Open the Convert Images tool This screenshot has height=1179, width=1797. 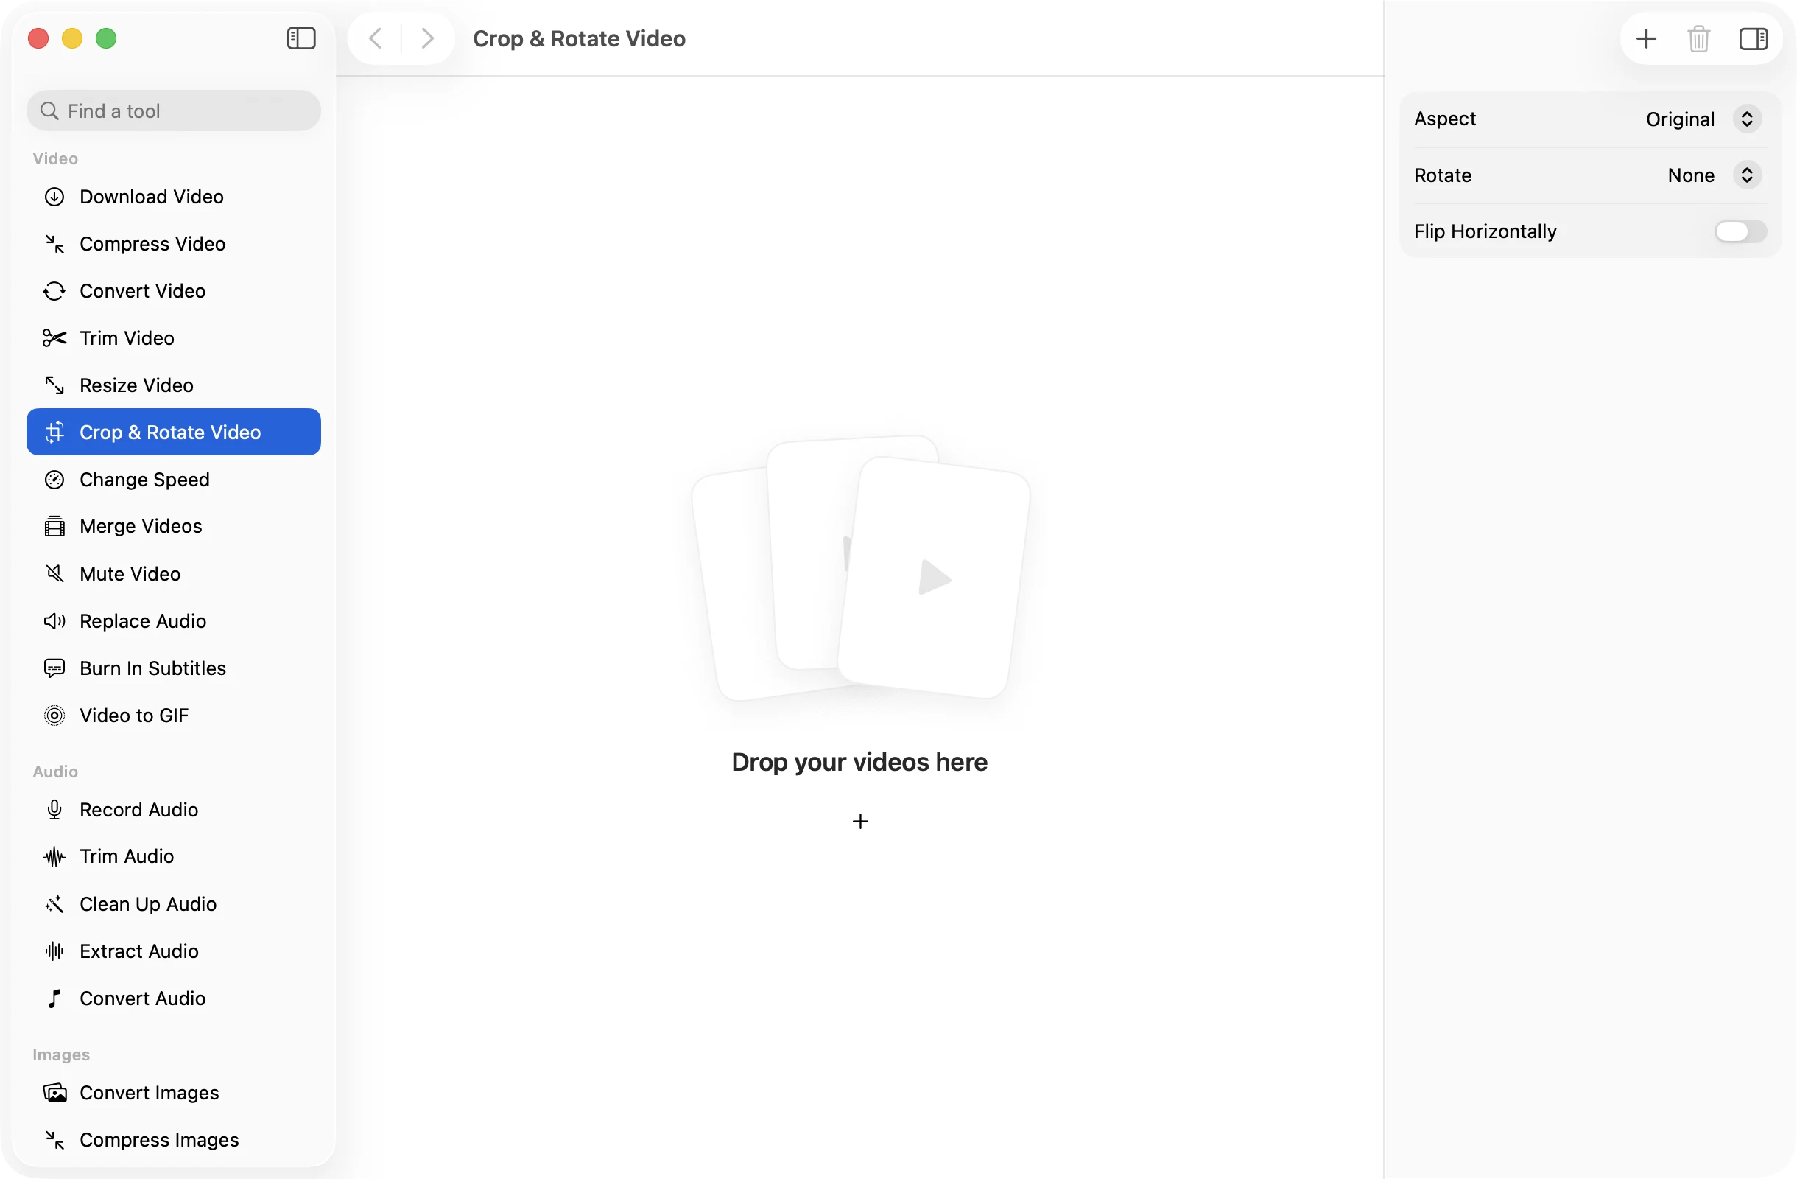174,1092
